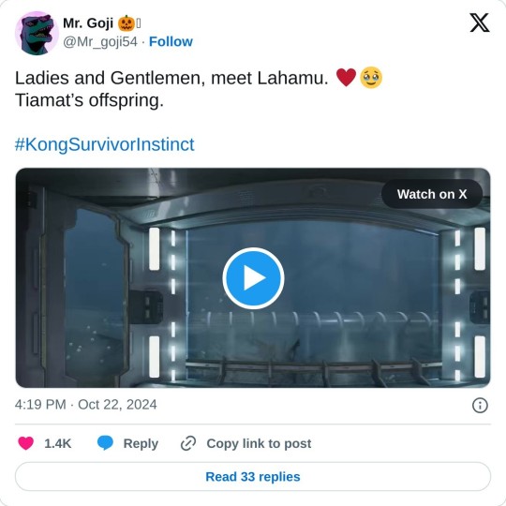
Task: Click the video thumbnail's left window area
Action: pyautogui.click(x=95, y=292)
